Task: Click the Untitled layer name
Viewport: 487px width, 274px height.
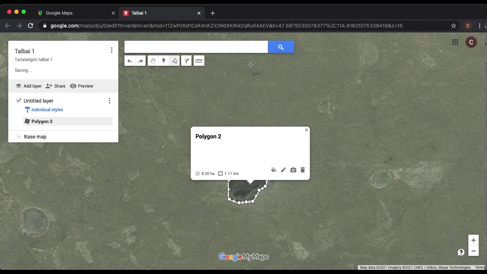Action: coord(38,101)
